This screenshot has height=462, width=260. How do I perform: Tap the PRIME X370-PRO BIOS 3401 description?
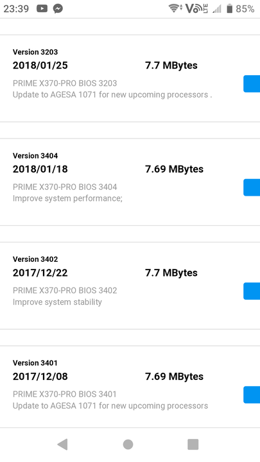coord(65,394)
